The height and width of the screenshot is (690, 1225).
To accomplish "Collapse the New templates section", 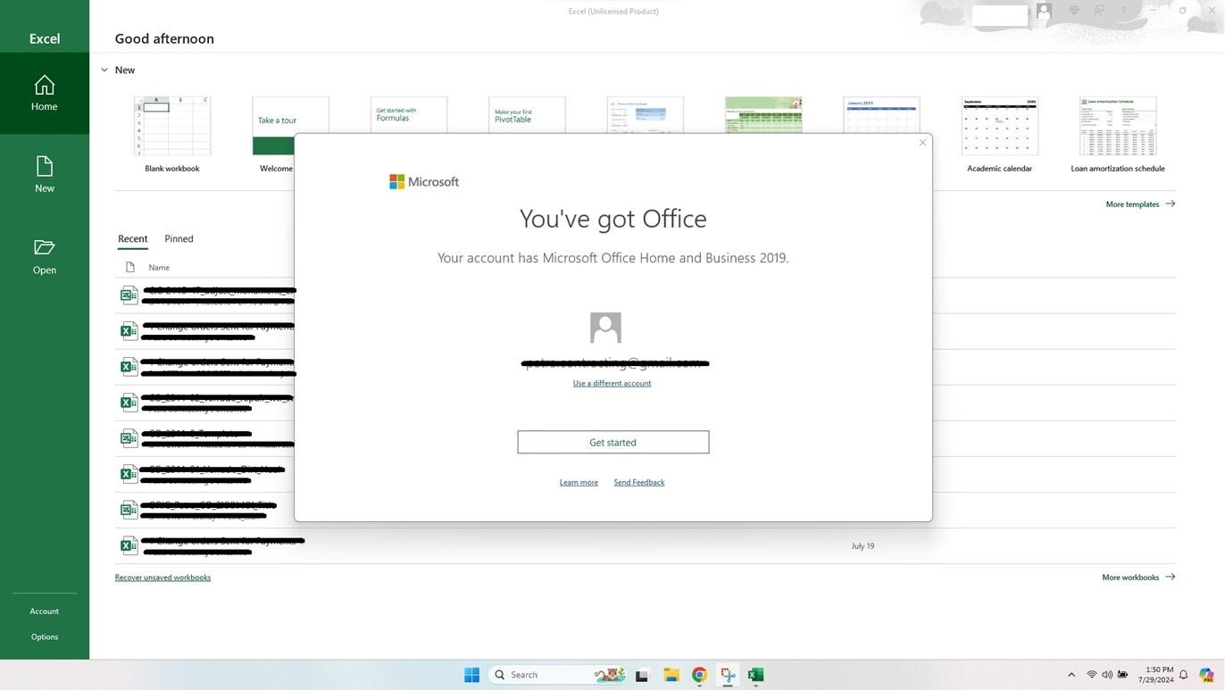I will [x=104, y=70].
